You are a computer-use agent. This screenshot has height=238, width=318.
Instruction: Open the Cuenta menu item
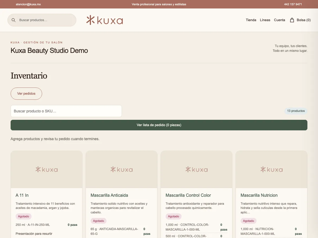[280, 20]
